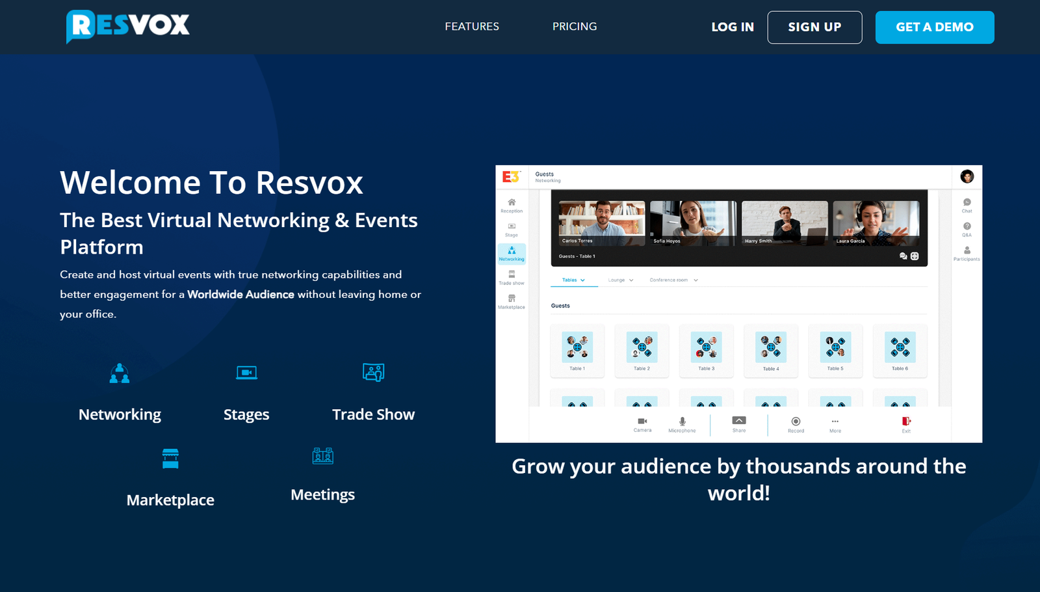Click Guests - Table 1 label
Screen dimensions: 1040x592
(577, 256)
